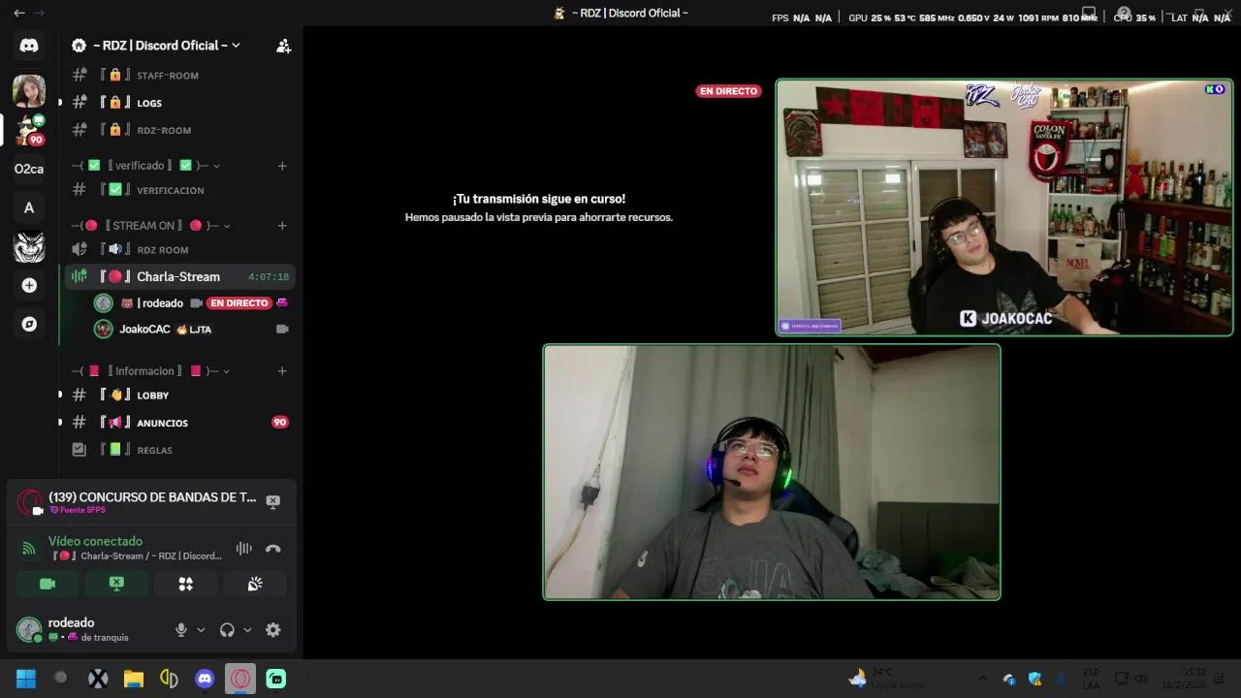Stop the stream with the screen X icon
The height and width of the screenshot is (698, 1241).
273,501
